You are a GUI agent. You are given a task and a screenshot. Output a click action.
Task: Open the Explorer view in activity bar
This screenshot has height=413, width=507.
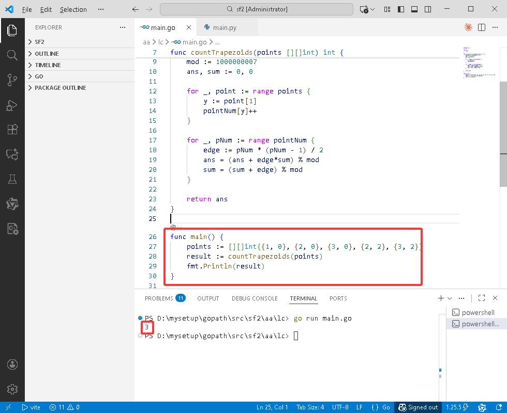[x=12, y=30]
